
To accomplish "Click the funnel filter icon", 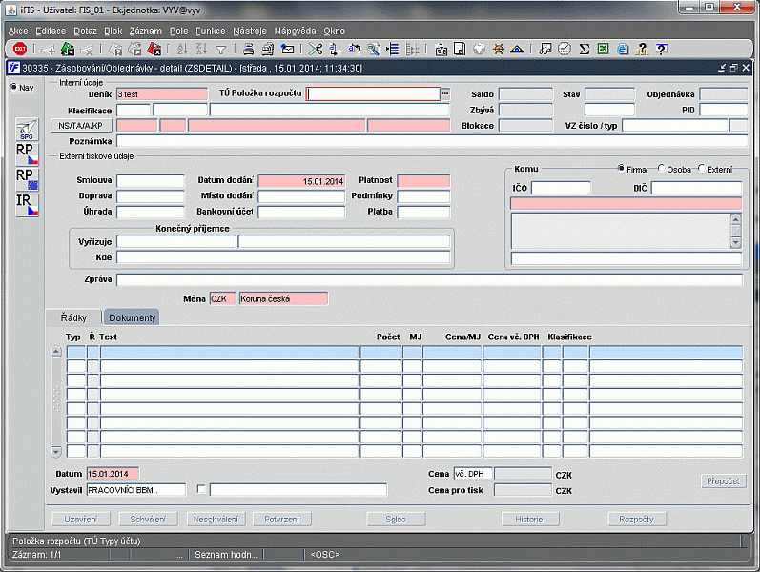I will pyautogui.click(x=221, y=50).
